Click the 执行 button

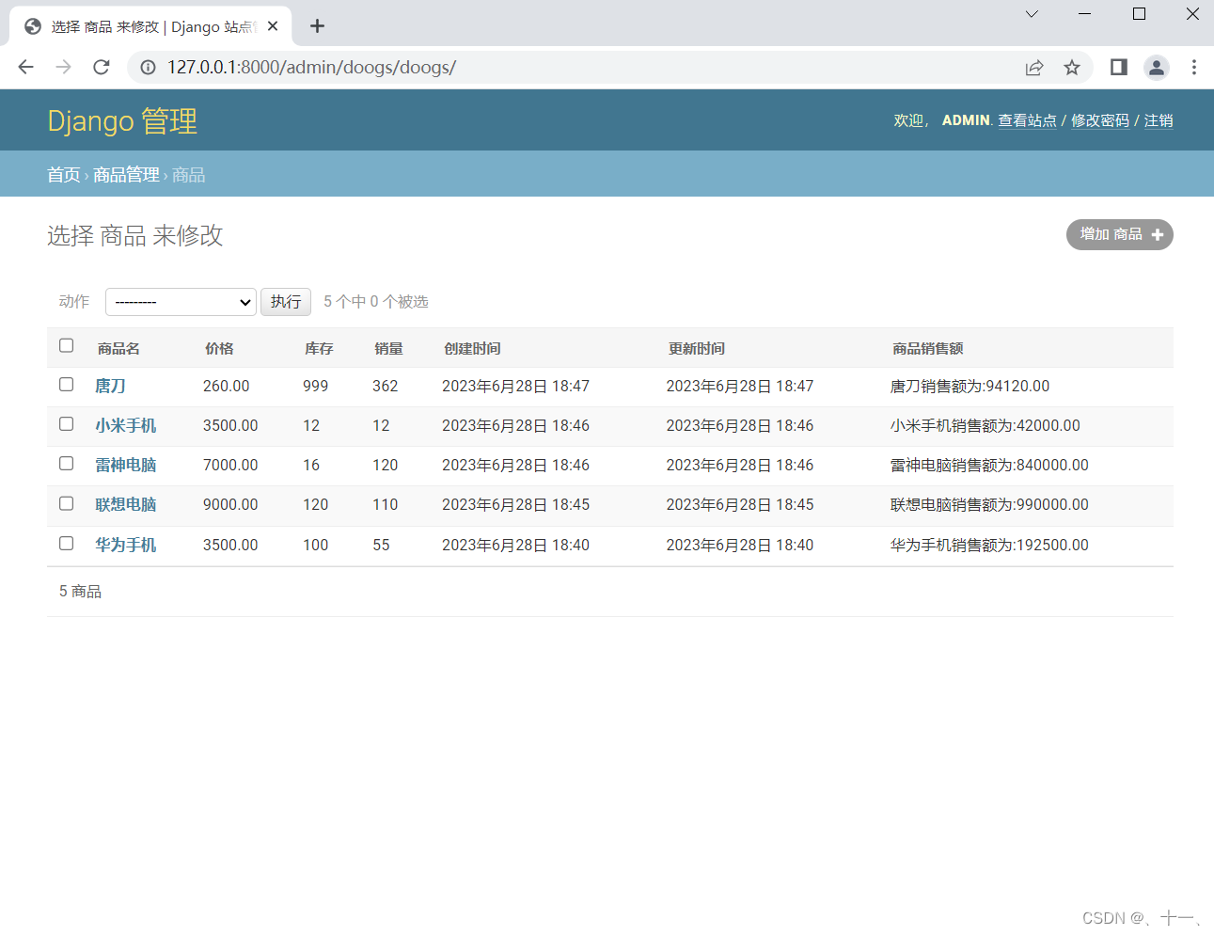click(286, 302)
